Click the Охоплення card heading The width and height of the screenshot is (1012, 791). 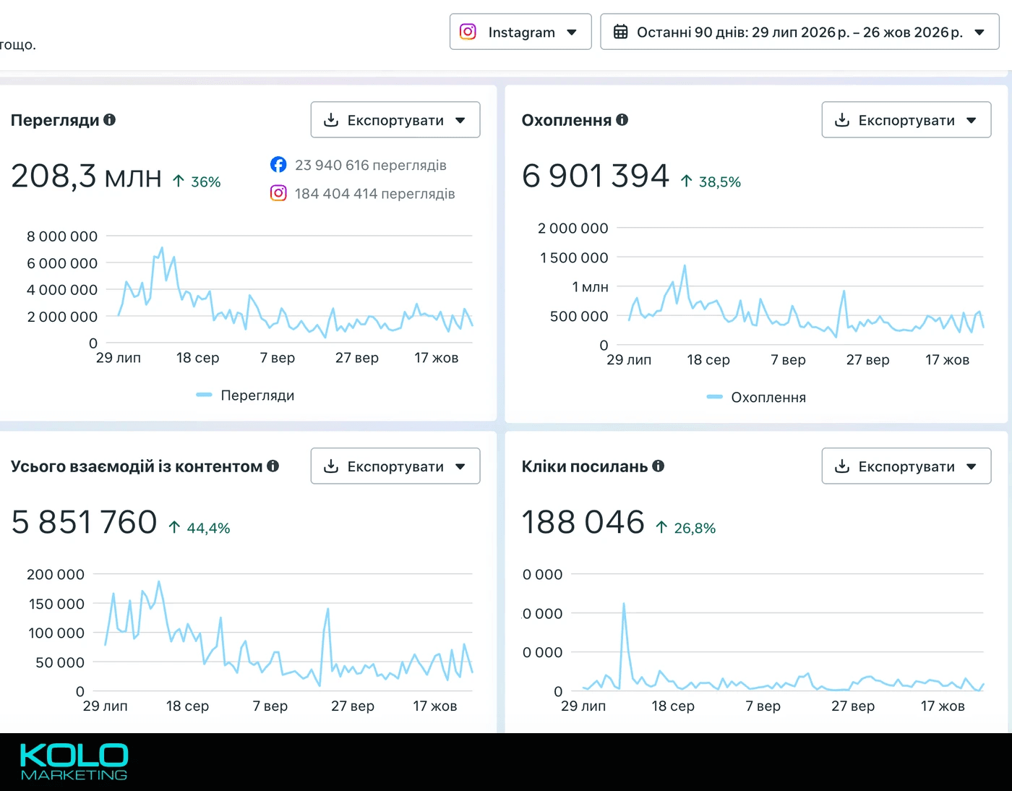(x=567, y=120)
